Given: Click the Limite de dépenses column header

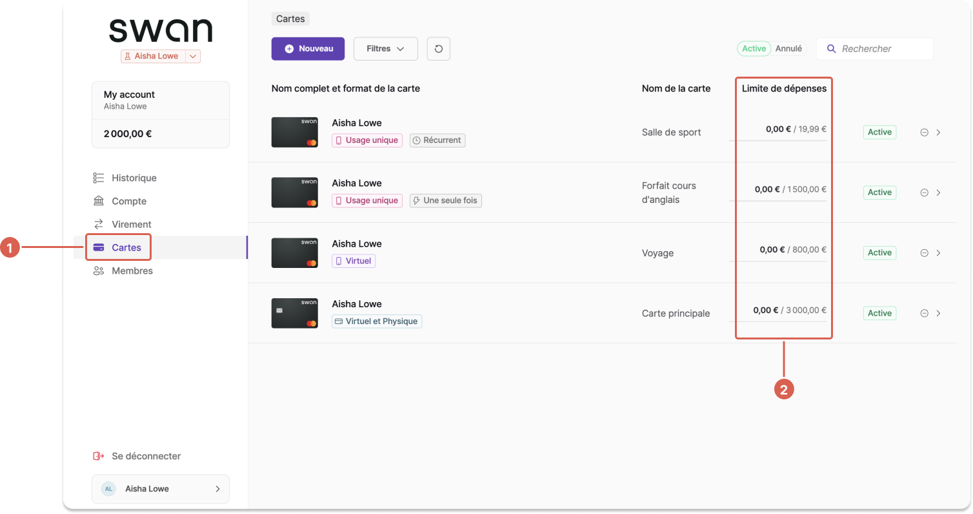Looking at the screenshot, I should pos(784,88).
